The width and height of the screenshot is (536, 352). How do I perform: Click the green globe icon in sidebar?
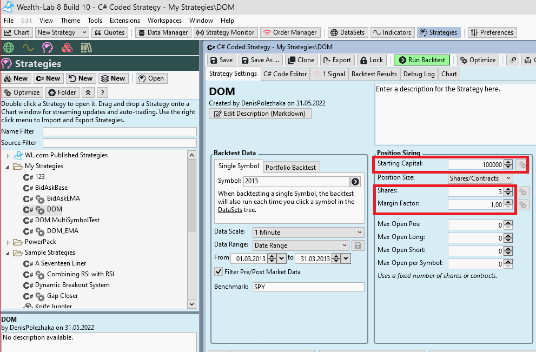8,48
